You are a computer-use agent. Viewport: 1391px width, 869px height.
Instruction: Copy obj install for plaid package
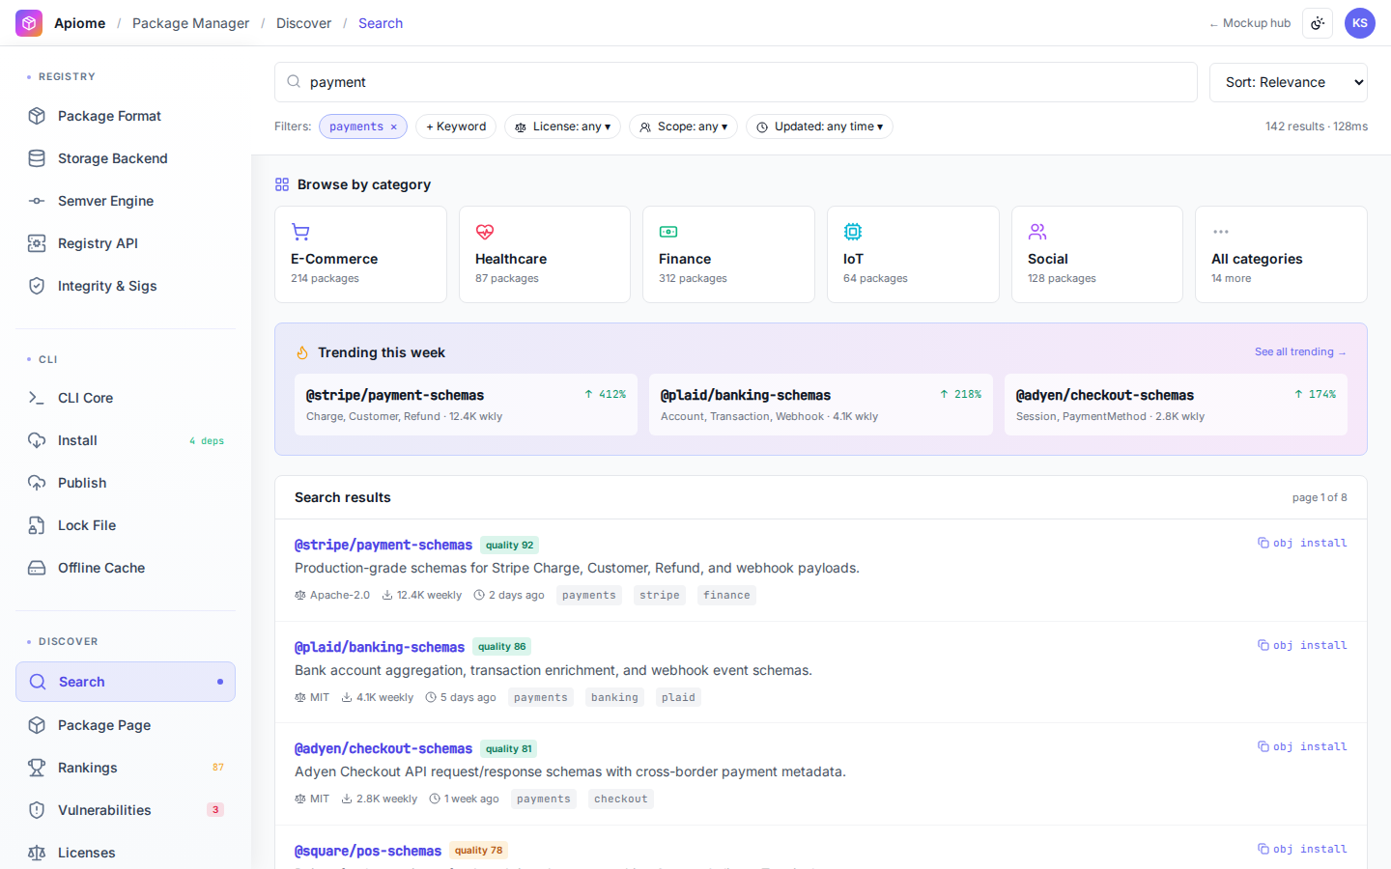click(x=1302, y=645)
